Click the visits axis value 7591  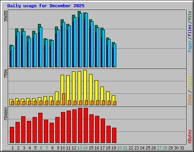tap(6, 74)
